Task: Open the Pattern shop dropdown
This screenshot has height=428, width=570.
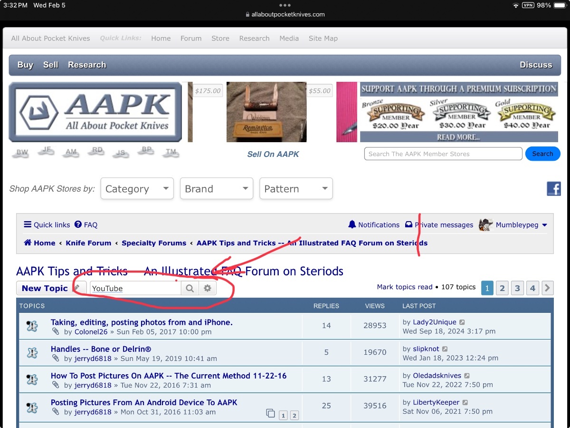Action: click(296, 189)
